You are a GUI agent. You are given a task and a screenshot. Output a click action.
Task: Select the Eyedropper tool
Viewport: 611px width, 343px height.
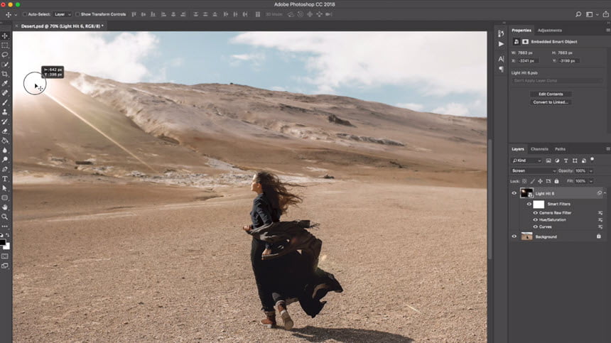click(x=5, y=83)
